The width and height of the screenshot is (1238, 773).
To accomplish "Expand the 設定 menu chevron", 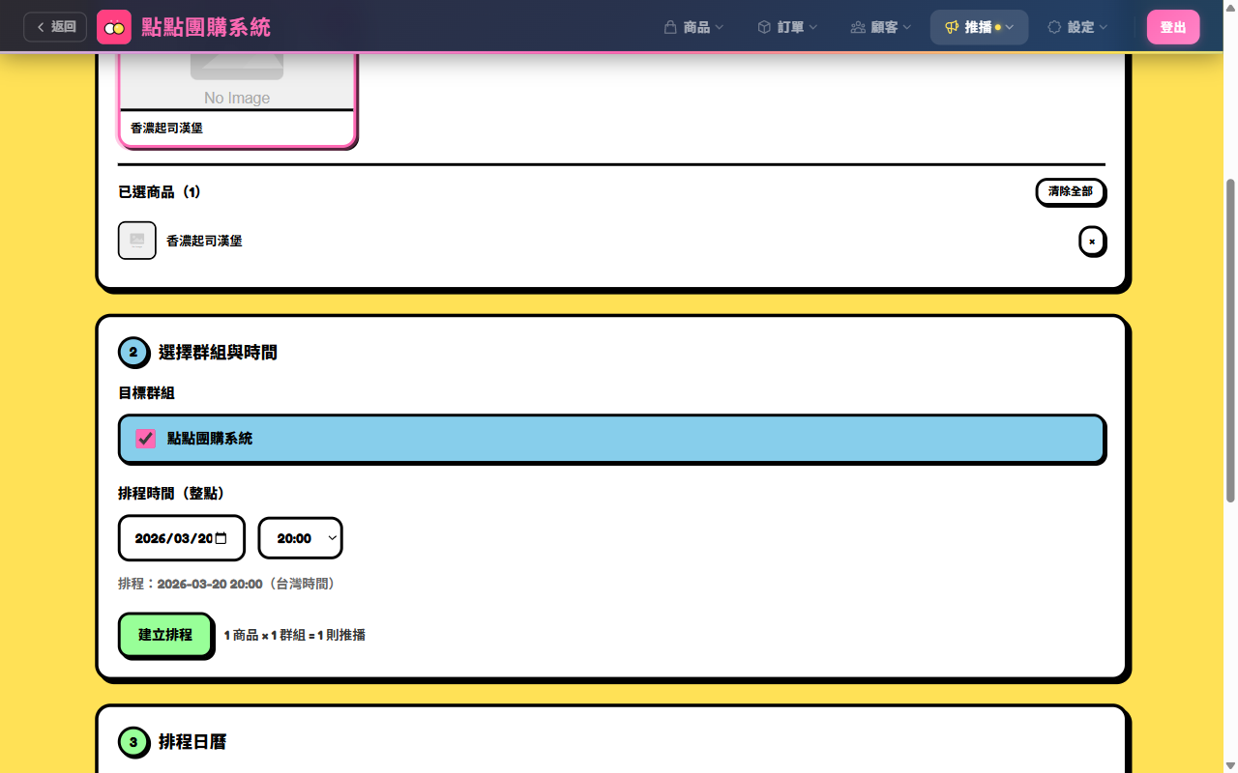I will click(1104, 27).
